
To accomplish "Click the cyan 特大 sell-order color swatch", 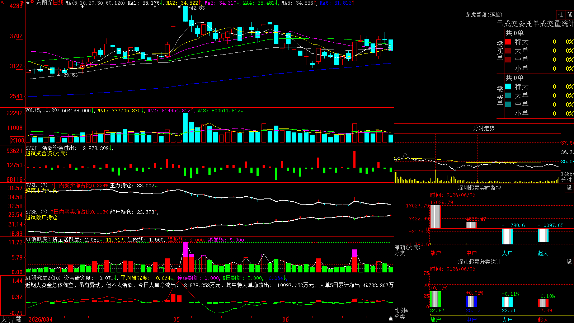I will pos(508,86).
